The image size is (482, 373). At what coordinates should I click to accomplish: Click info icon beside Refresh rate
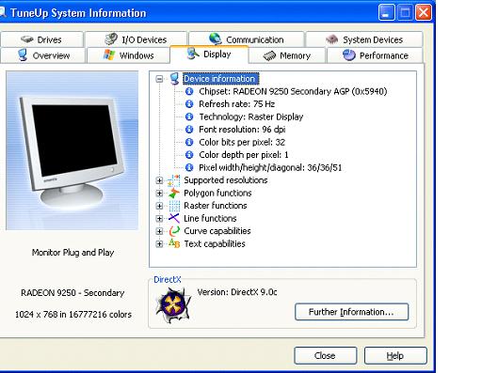[189, 103]
